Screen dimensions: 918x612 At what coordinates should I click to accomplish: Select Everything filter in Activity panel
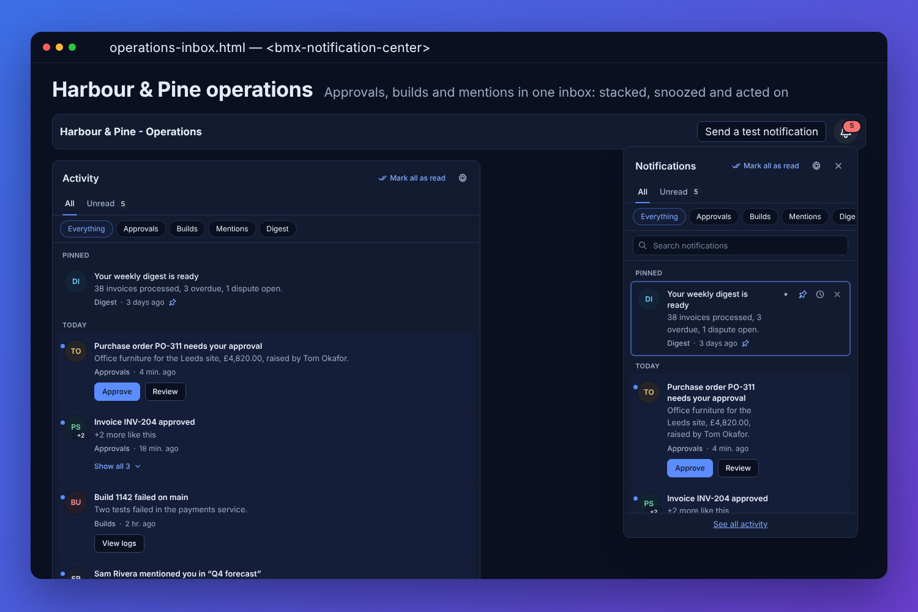point(86,229)
